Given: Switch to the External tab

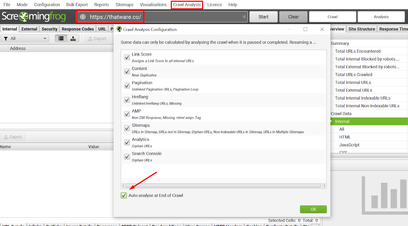Looking at the screenshot, I should pos(29,29).
